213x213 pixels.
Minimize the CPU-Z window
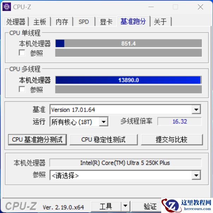[151, 7]
